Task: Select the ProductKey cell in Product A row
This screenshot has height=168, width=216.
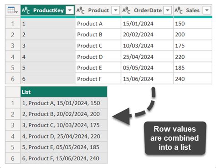Action: tap(48, 24)
